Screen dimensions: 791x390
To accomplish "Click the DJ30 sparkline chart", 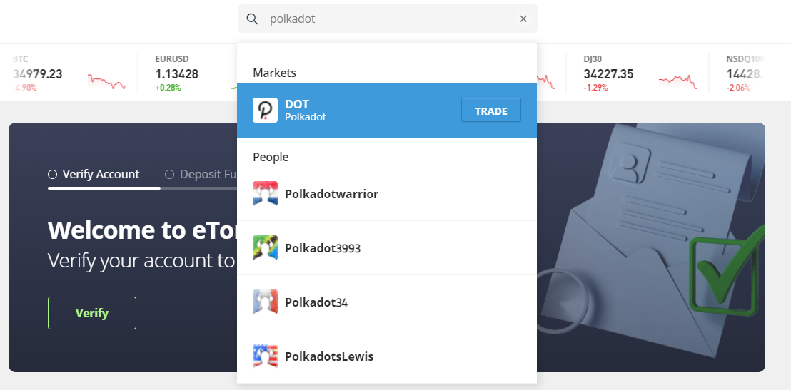I will (678, 81).
